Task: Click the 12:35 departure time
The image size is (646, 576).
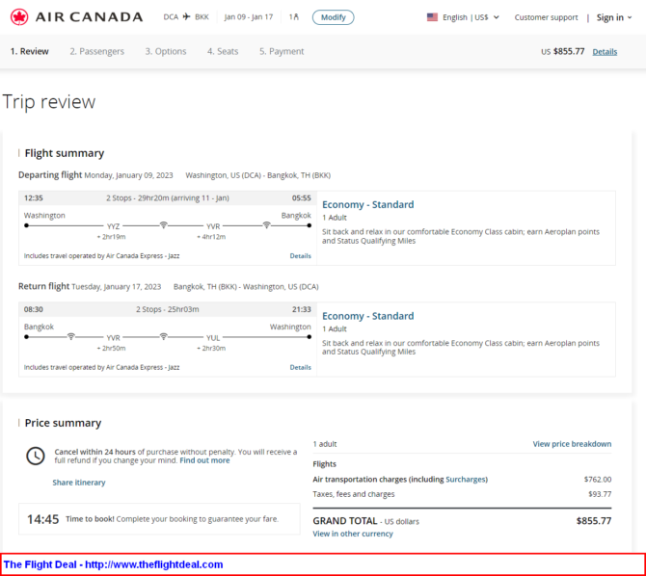Action: click(x=34, y=198)
